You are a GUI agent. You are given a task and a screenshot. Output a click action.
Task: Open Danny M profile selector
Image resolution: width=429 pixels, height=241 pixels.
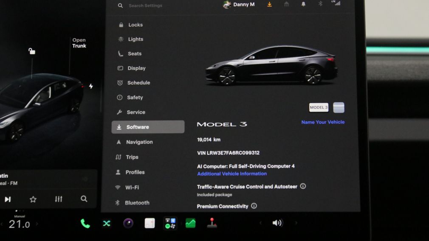click(x=239, y=4)
